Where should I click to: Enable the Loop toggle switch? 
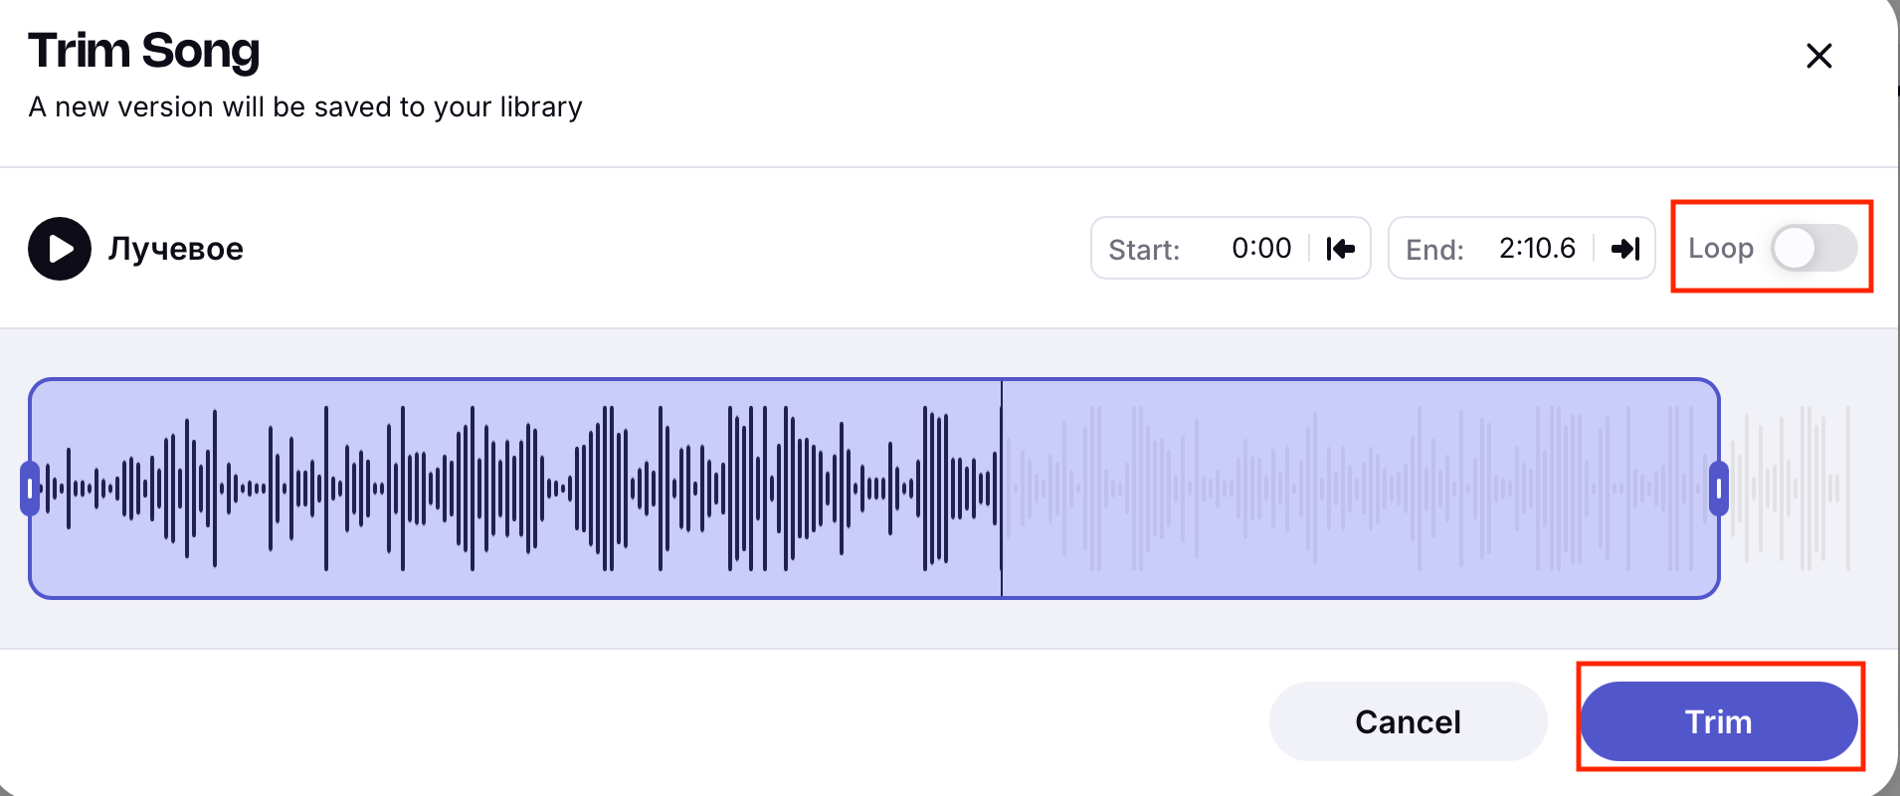pyautogui.click(x=1812, y=249)
